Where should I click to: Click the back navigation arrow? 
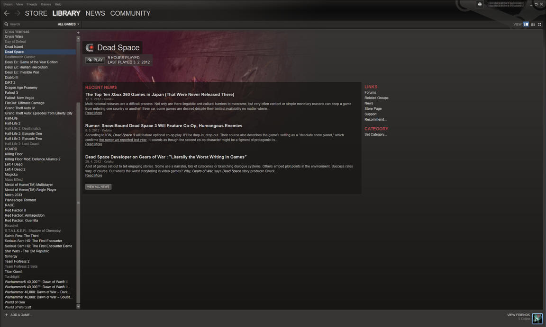pyautogui.click(x=7, y=13)
